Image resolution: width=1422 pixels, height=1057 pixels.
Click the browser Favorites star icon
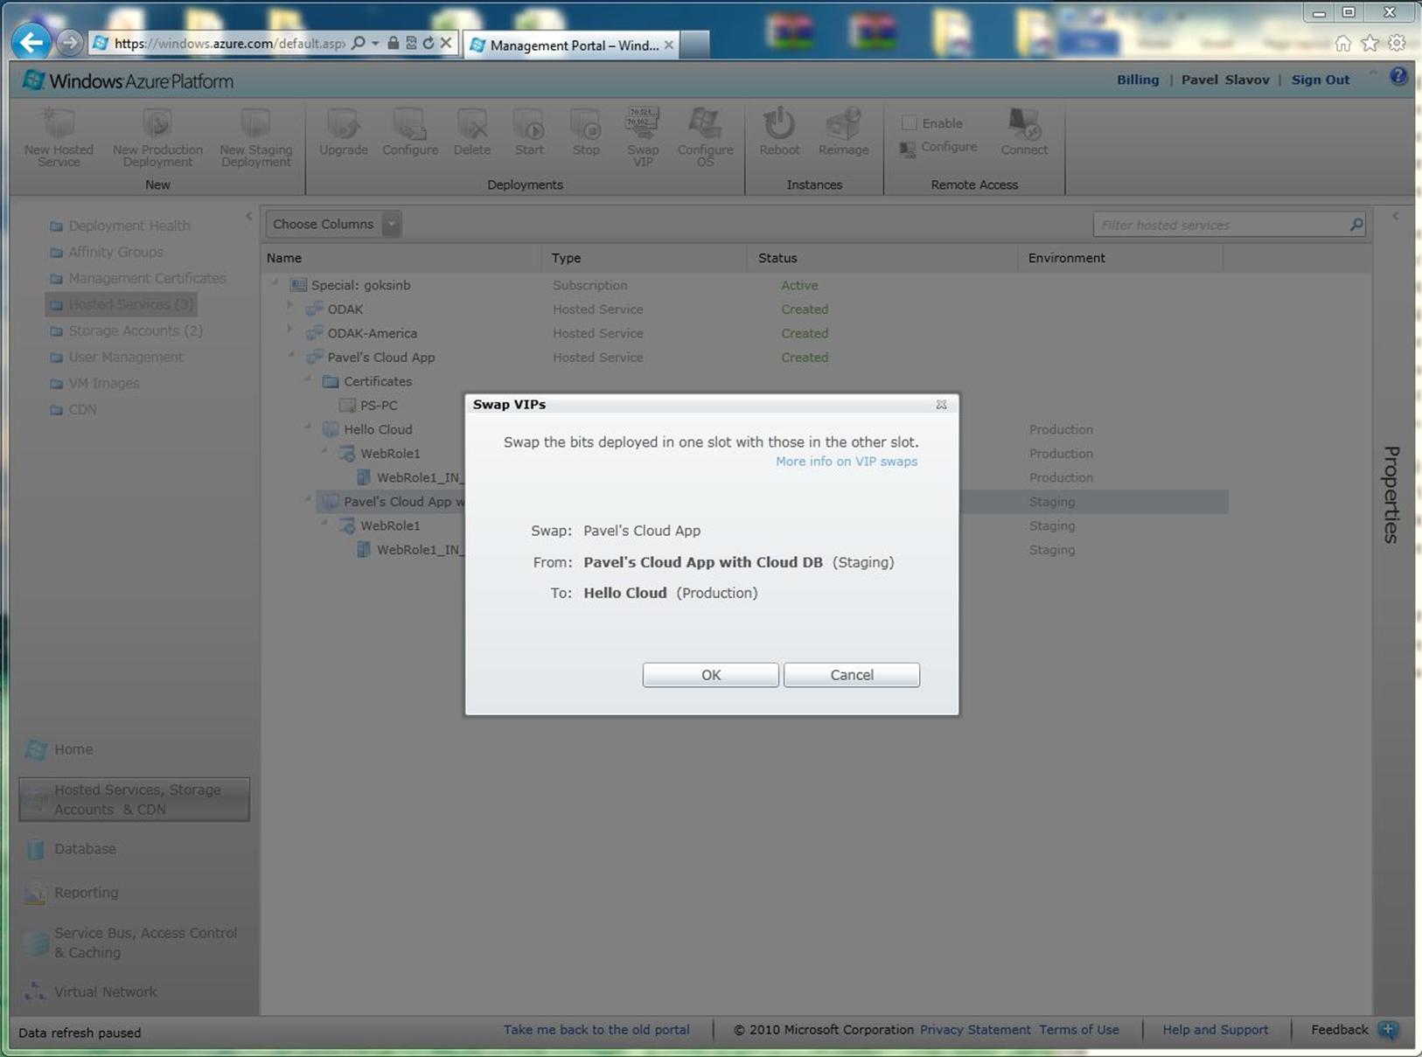(1370, 43)
